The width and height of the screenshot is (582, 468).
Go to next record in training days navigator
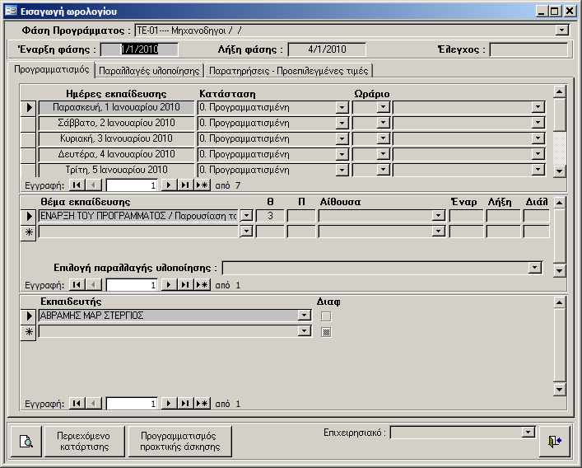click(x=168, y=185)
